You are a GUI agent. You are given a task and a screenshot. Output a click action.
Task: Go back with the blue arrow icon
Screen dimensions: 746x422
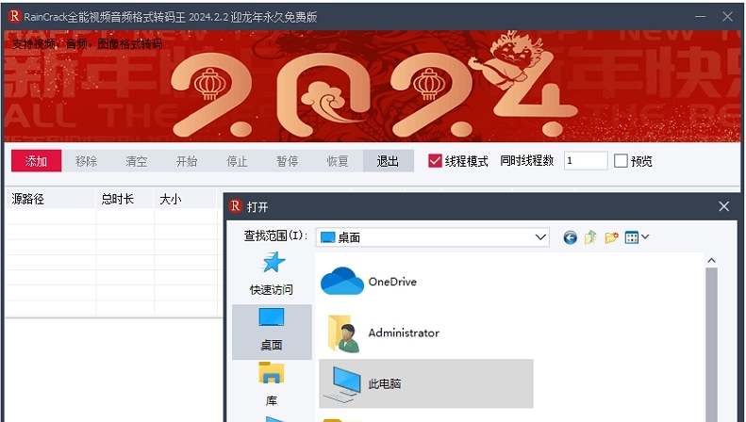click(x=570, y=237)
